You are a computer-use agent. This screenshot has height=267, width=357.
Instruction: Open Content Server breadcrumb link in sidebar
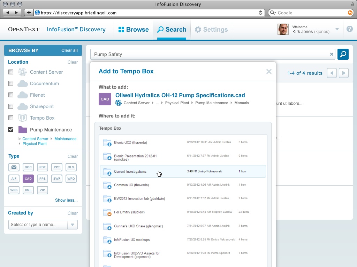pyautogui.click(x=35, y=139)
